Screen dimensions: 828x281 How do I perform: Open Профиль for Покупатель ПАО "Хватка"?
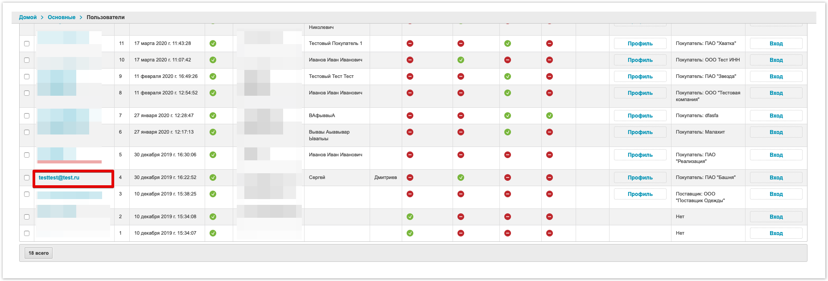[640, 44]
